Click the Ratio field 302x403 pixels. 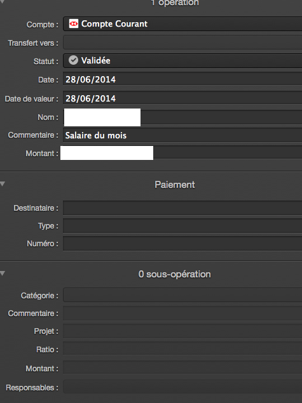tap(182, 349)
